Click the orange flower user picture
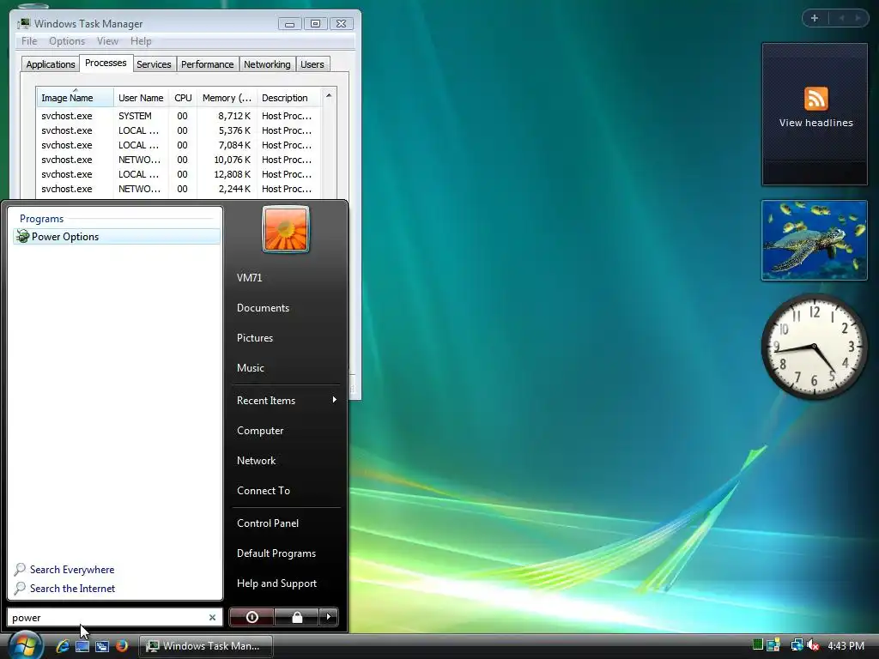The image size is (879, 659). [x=285, y=229]
